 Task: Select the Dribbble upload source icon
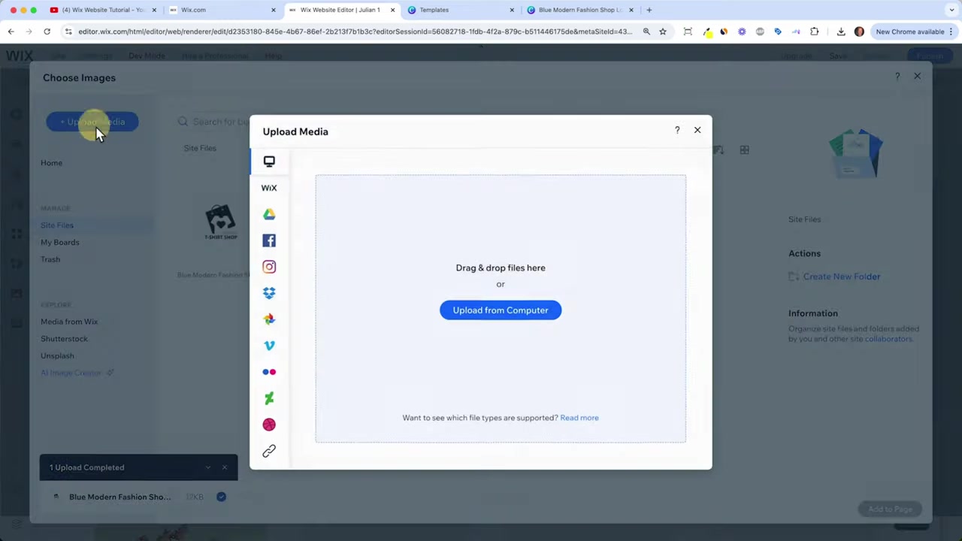[269, 425]
